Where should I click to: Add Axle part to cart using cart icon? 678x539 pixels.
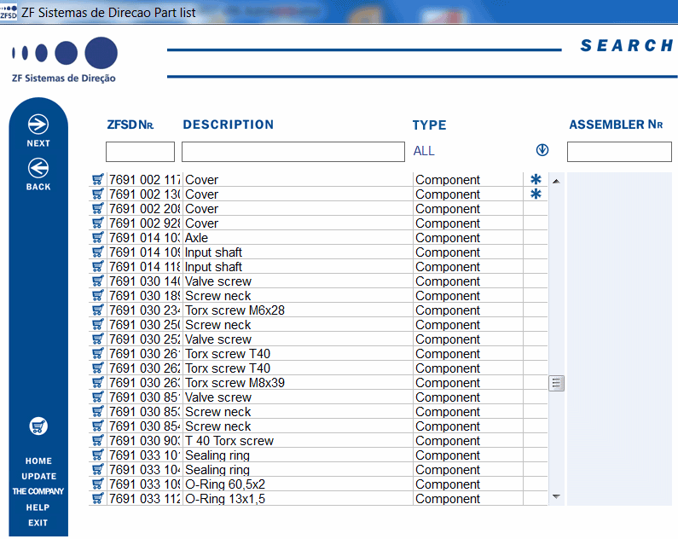[98, 238]
